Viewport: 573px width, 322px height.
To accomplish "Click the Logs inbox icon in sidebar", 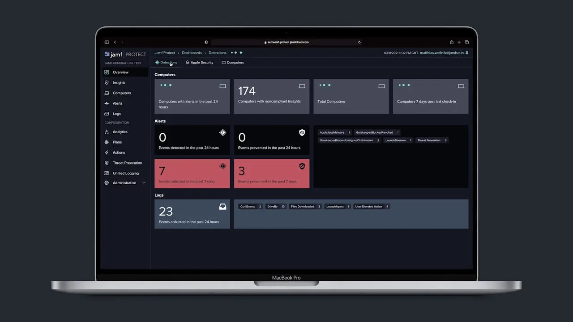I will pyautogui.click(x=107, y=114).
